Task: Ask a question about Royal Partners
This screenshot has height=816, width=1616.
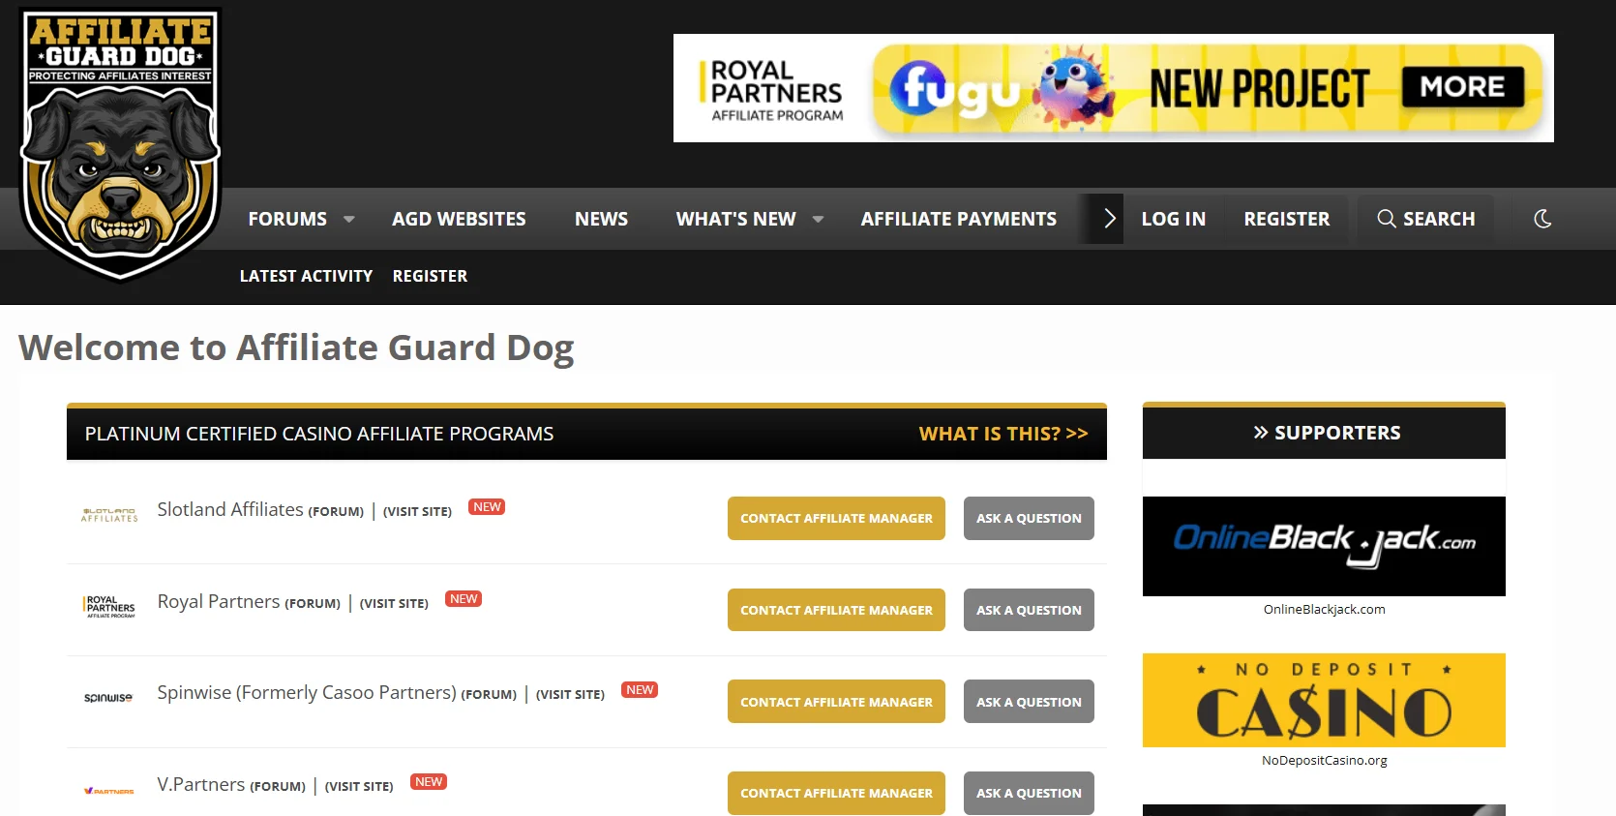Action: pyautogui.click(x=1029, y=610)
